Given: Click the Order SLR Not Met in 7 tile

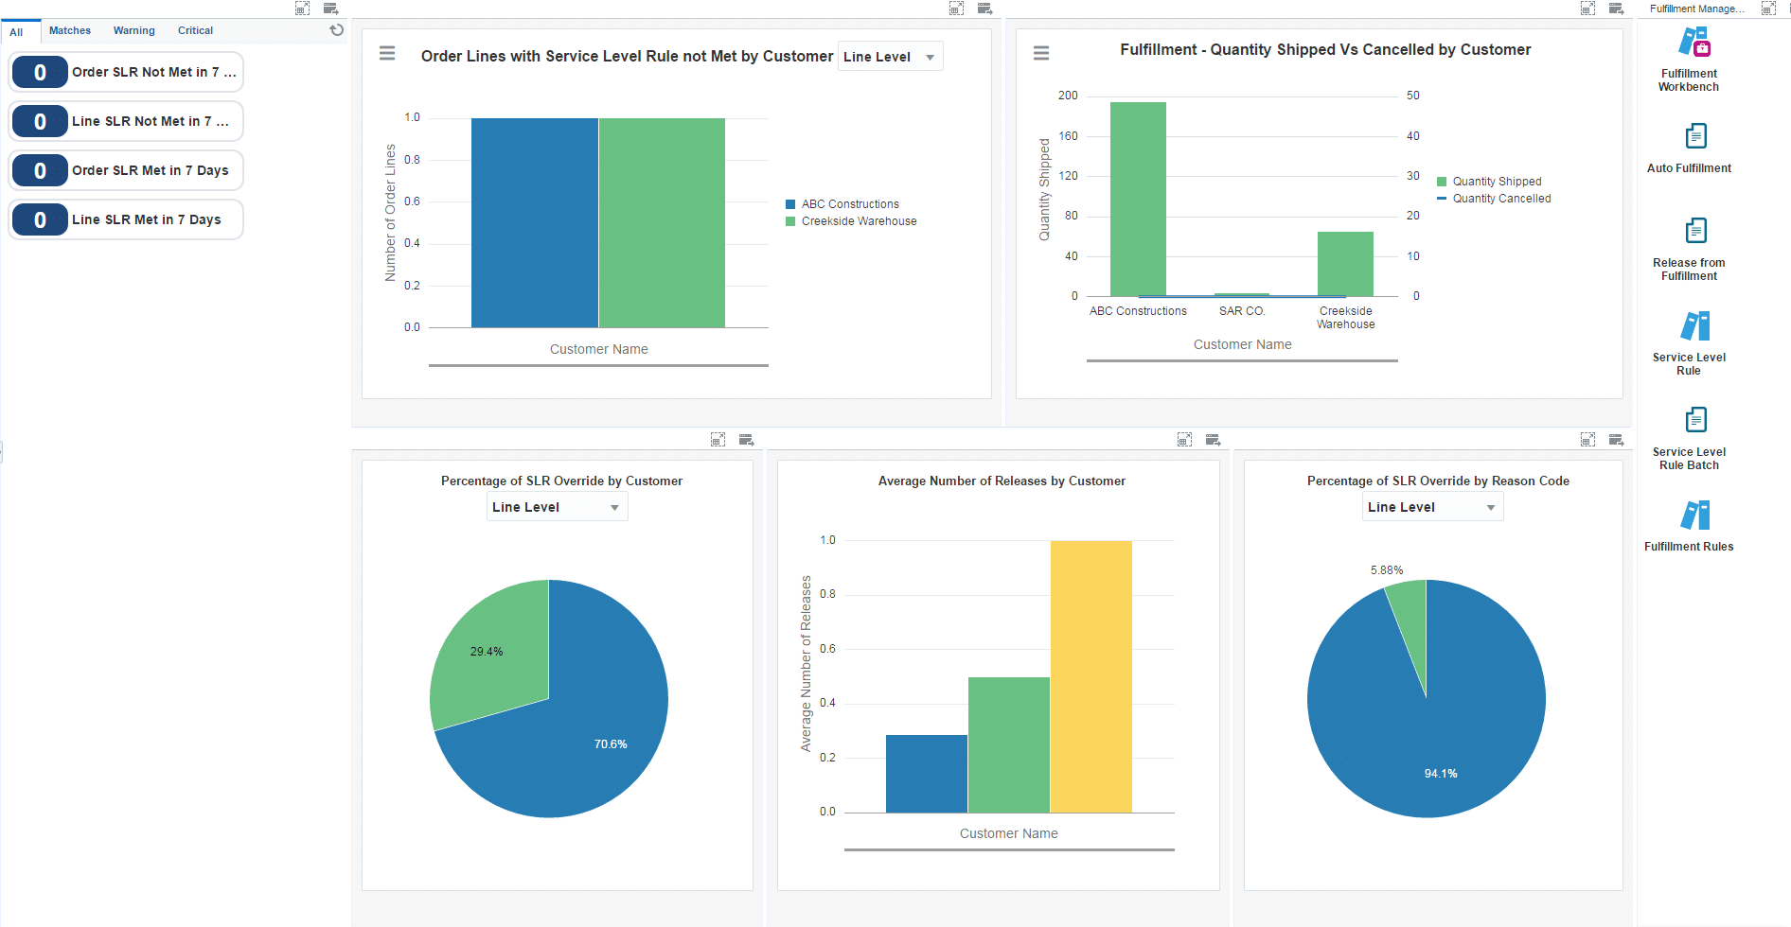Looking at the screenshot, I should click(x=126, y=72).
